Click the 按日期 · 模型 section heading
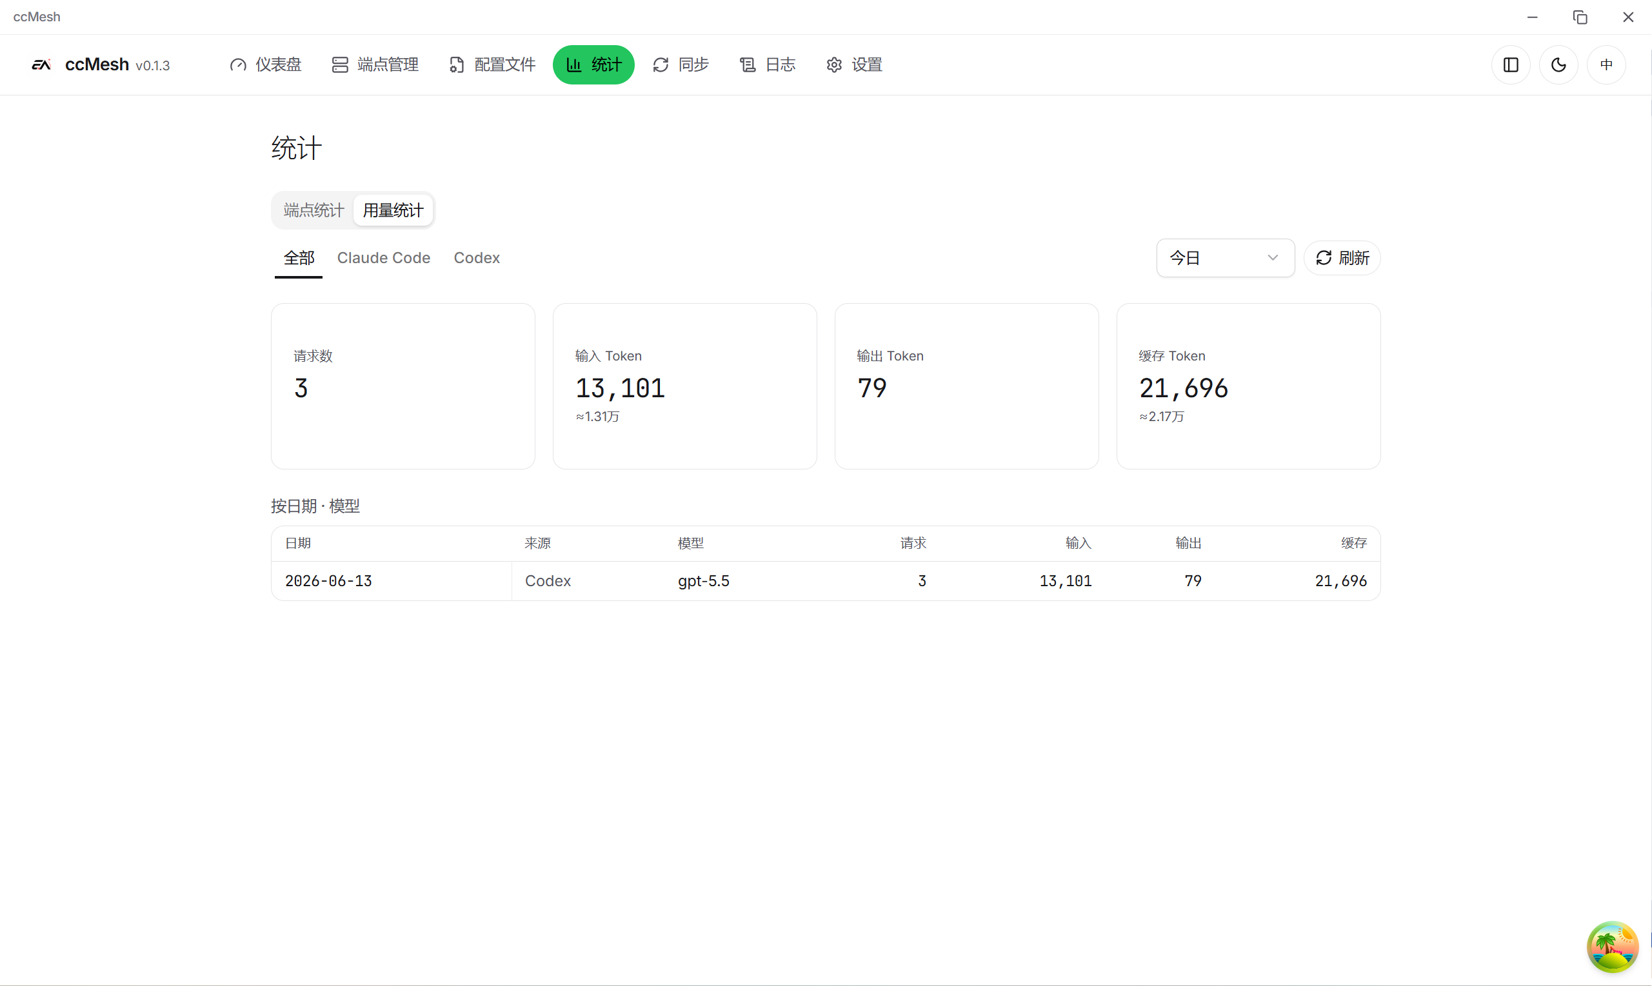Screen dimensions: 1652x986 [315, 506]
